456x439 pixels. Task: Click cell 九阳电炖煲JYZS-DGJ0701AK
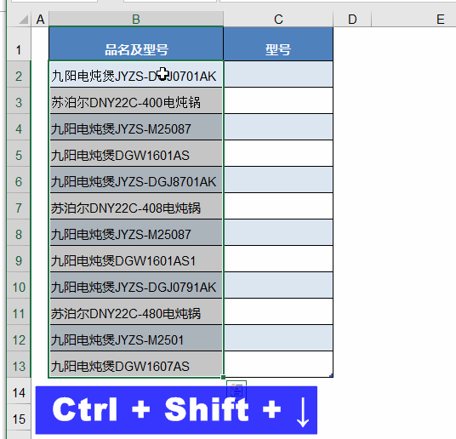[x=136, y=74]
